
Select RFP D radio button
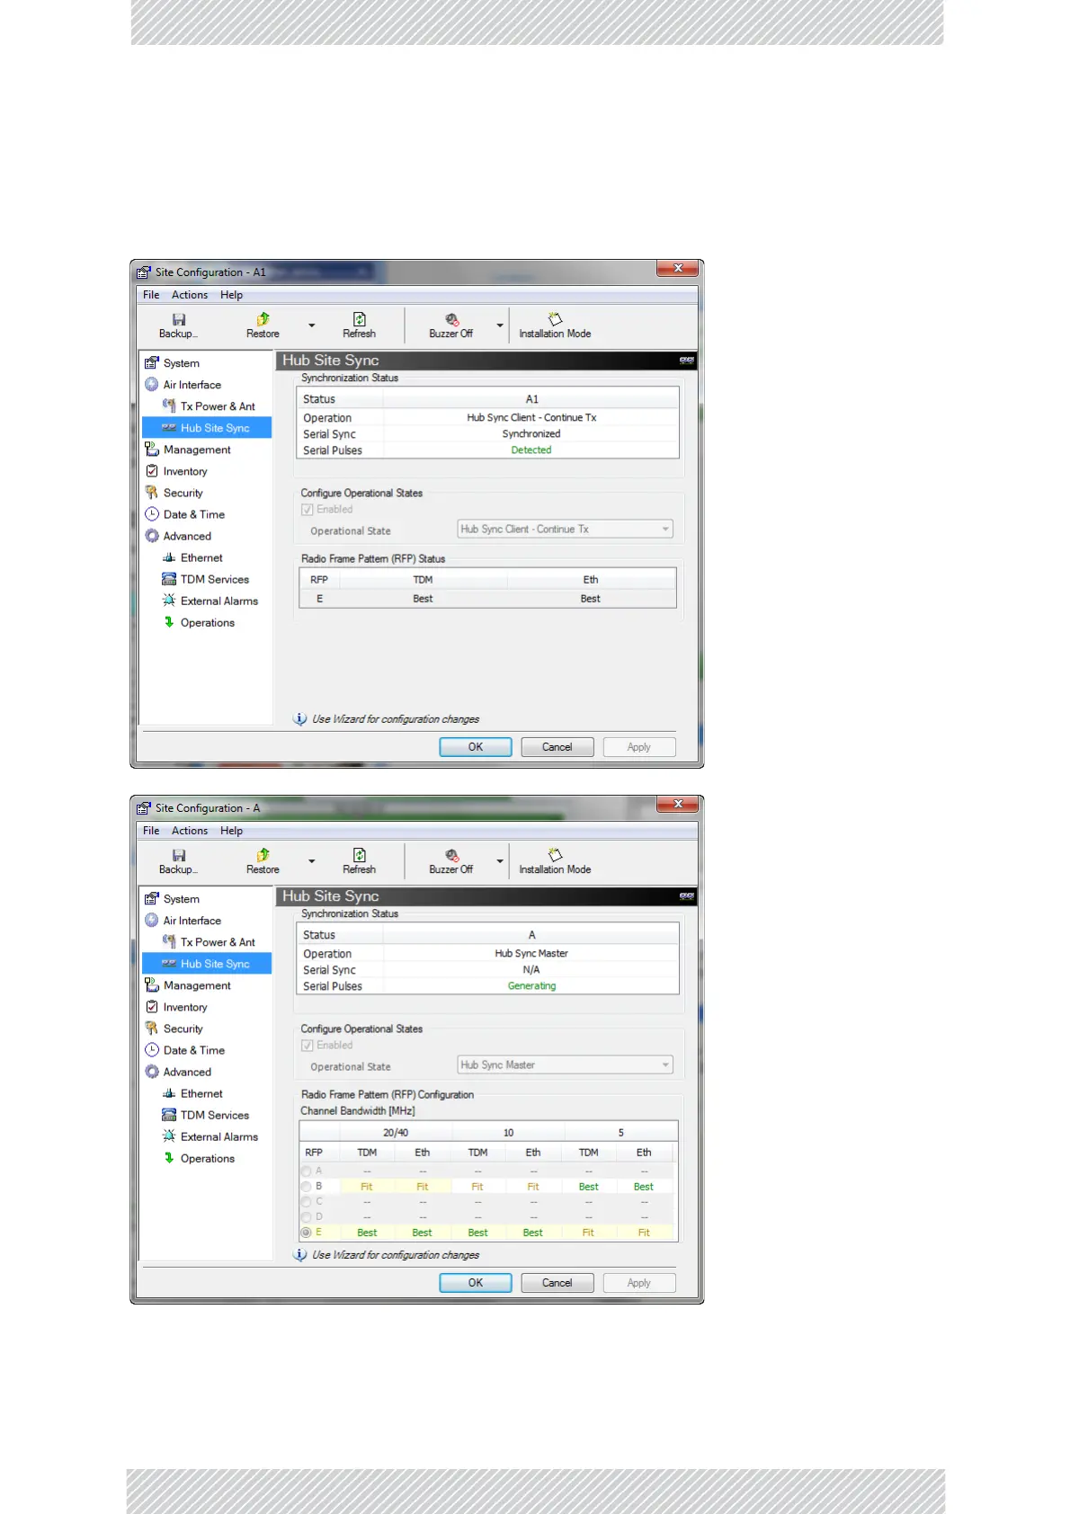tap(307, 1217)
